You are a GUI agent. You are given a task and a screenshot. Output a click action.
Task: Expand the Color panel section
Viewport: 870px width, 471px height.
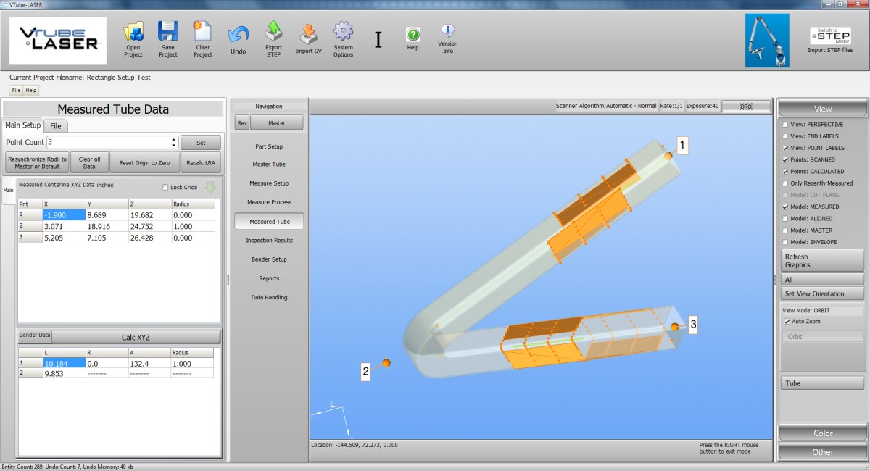tap(823, 433)
